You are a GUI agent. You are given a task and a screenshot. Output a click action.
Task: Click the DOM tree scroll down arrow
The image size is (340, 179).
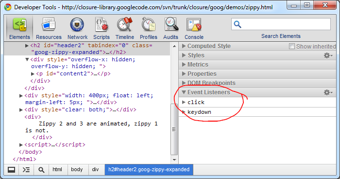174,160
